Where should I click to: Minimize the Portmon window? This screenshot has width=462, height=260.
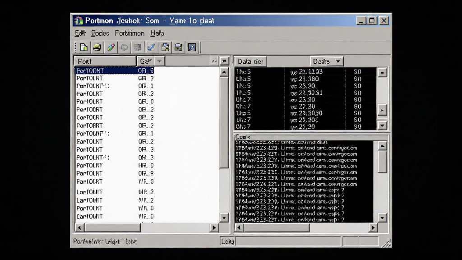pos(361,21)
